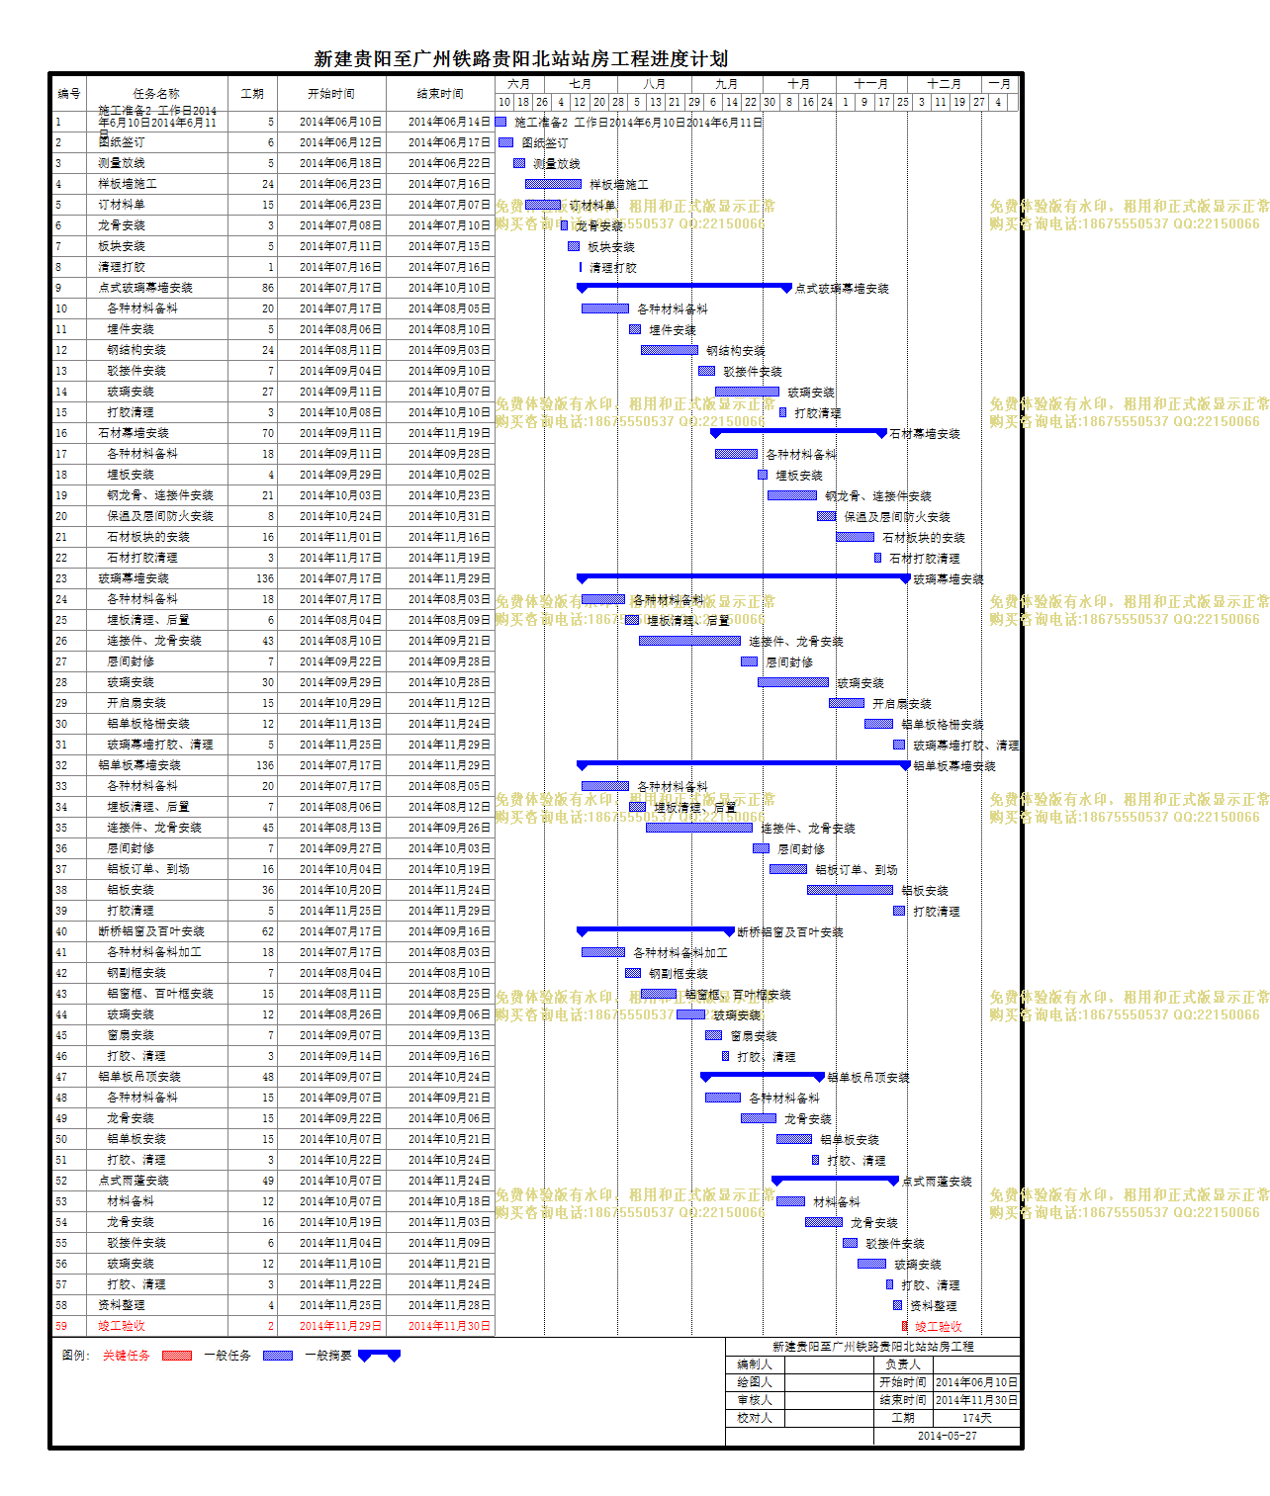Image resolution: width=1270 pixels, height=1496 pixels.
Task: Click the 审核人 cell in the footer table
Action: point(755,1400)
